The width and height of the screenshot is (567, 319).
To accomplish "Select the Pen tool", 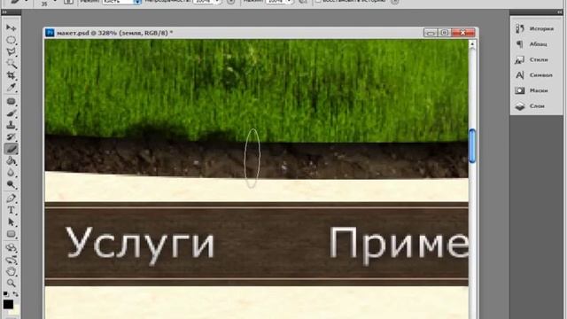I will coord(11,198).
